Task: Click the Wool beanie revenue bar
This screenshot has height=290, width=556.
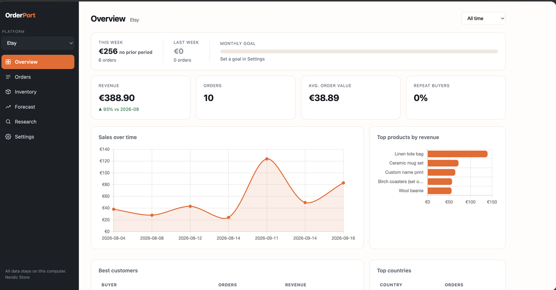Action: point(440,191)
